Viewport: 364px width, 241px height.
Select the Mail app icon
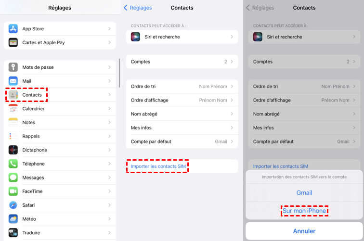coord(13,81)
